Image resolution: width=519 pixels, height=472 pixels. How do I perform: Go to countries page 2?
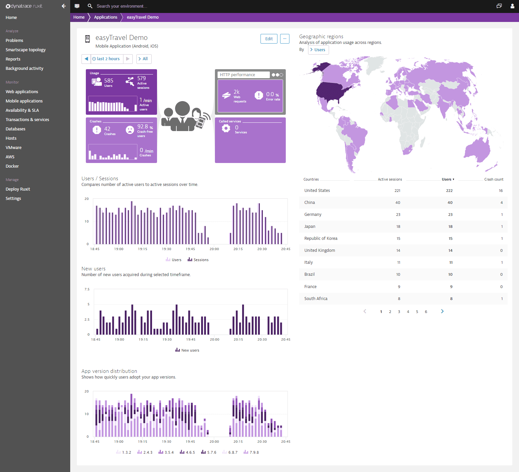(390, 312)
